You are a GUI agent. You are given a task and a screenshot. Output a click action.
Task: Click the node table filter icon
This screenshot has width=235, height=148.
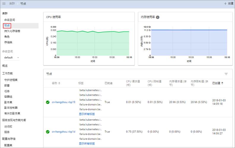point(226,74)
